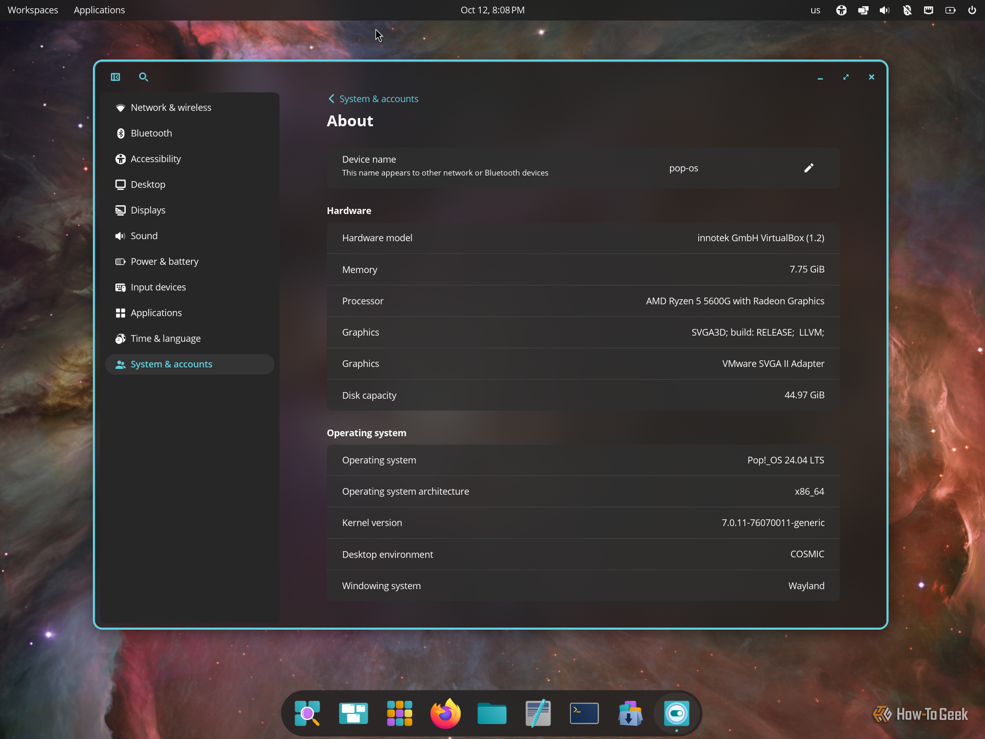The image size is (985, 739).
Task: Select Applications in the settings sidebar
Action: pos(190,313)
